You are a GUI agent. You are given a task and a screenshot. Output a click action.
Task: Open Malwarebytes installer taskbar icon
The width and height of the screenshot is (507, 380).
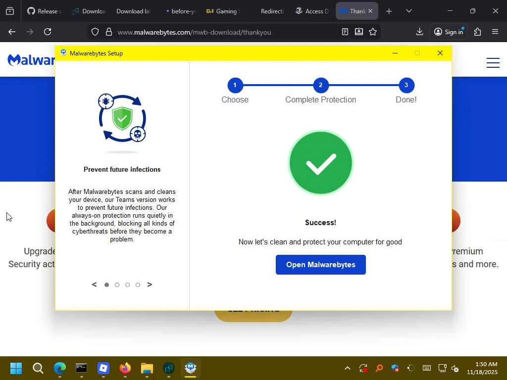pyautogui.click(x=191, y=368)
